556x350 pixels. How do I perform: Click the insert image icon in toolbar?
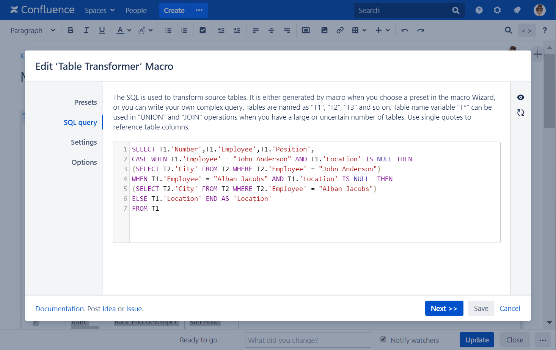(x=324, y=30)
